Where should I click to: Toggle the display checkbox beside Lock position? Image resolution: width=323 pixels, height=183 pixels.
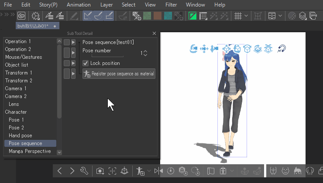[x=67, y=63]
